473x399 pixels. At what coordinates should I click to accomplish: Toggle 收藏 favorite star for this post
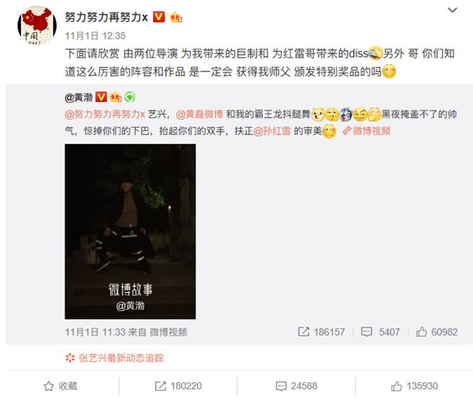[x=61, y=386]
